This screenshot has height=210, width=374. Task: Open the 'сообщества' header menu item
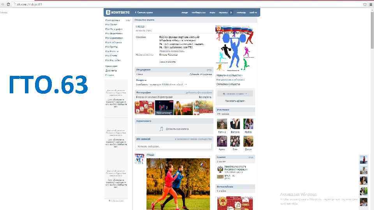point(198,12)
